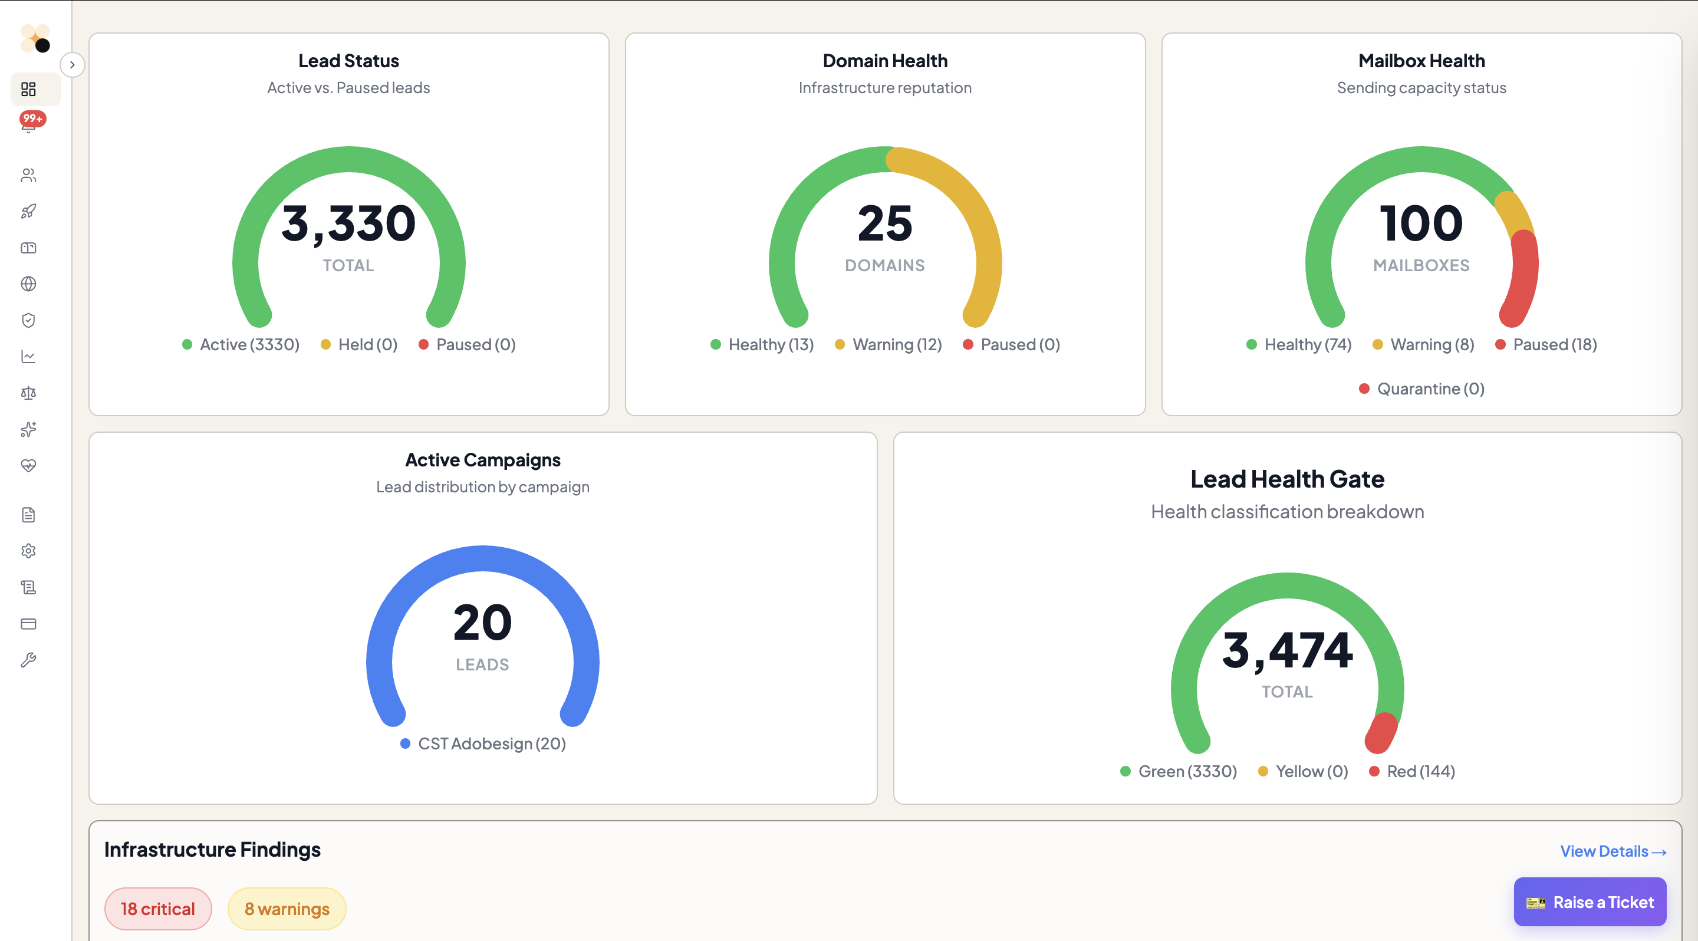
Task: Click the line chart analytics icon
Action: [x=28, y=357]
